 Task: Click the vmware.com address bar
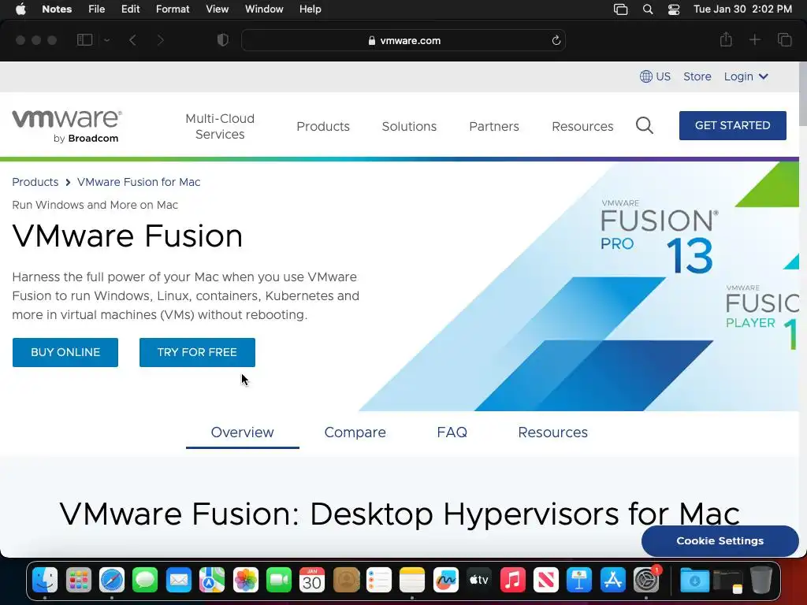click(403, 40)
